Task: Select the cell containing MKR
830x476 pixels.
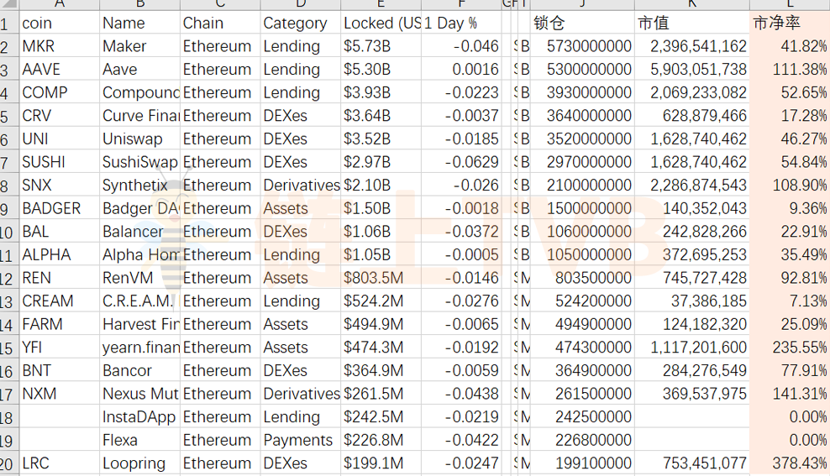Action: pos(60,46)
